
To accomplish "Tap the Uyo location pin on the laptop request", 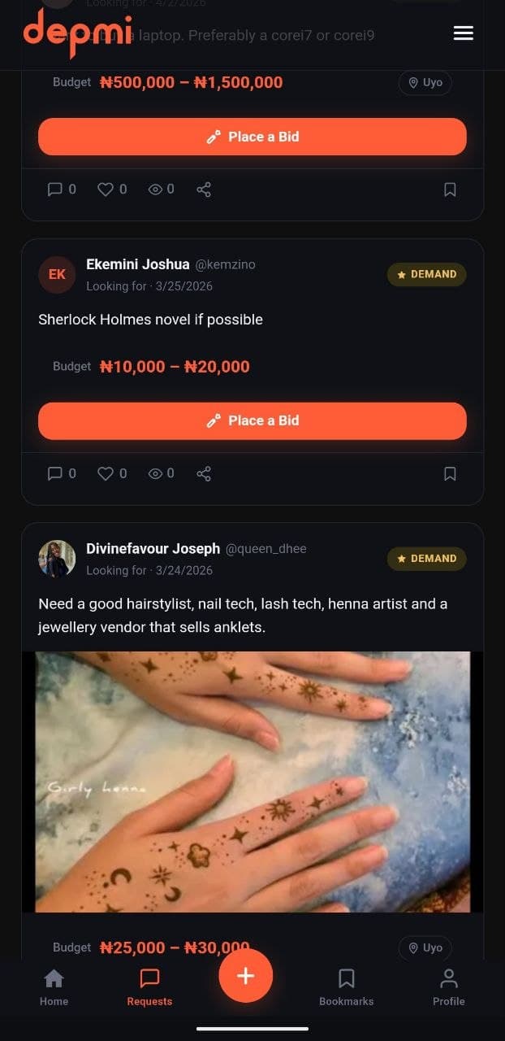I will [x=425, y=82].
